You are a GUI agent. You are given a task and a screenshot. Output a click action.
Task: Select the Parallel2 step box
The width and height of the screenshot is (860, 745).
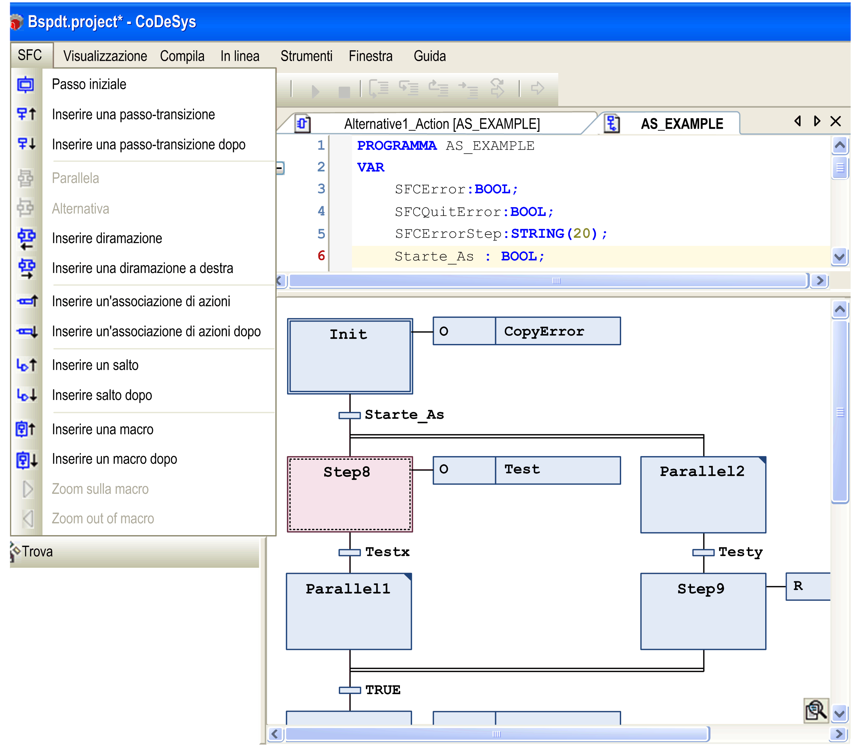703,495
